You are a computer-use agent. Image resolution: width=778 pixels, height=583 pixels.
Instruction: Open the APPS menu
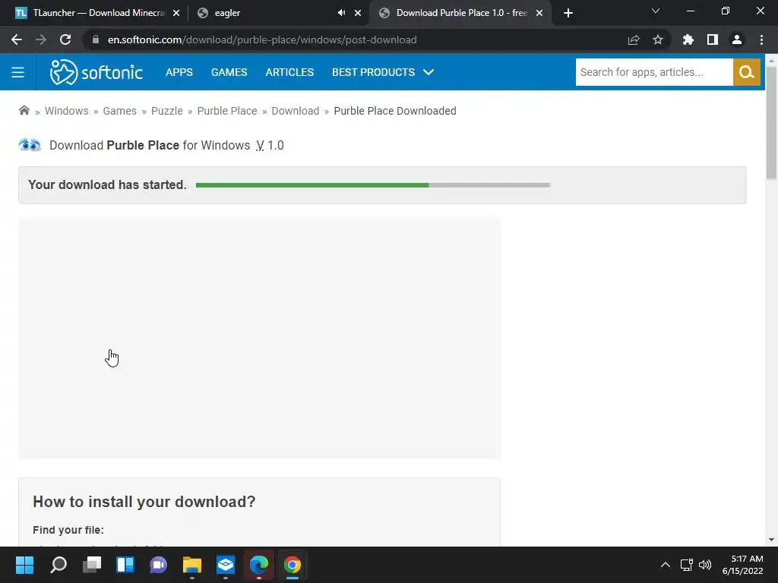[179, 72]
